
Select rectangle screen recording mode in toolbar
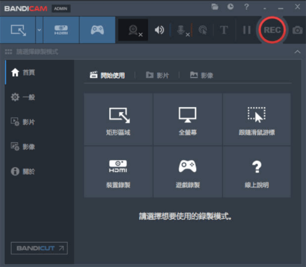click(x=18, y=30)
